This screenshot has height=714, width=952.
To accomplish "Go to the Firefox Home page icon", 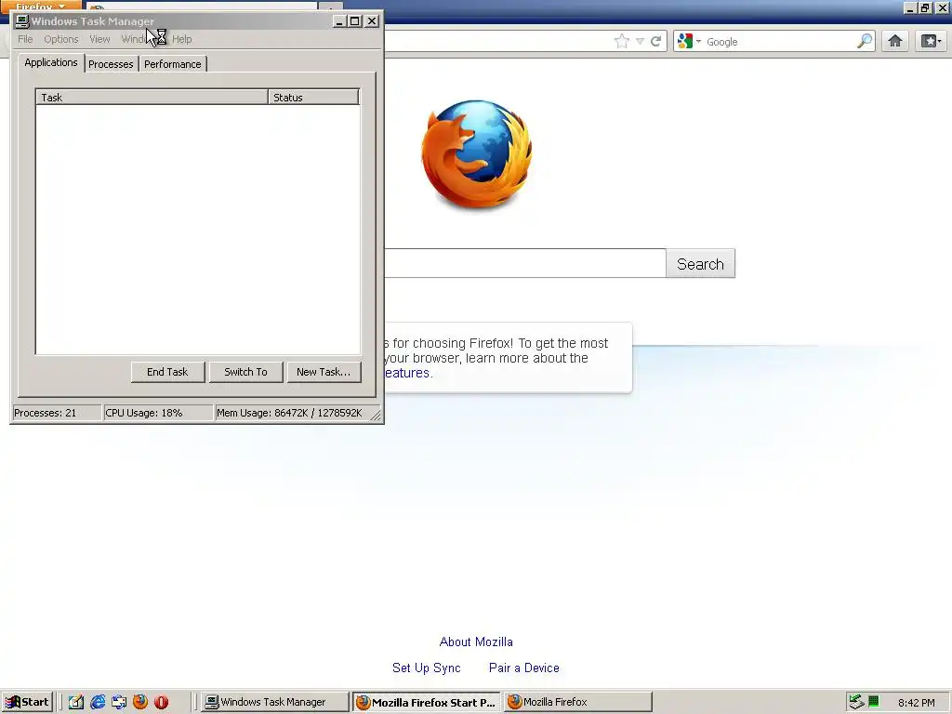I will [895, 41].
